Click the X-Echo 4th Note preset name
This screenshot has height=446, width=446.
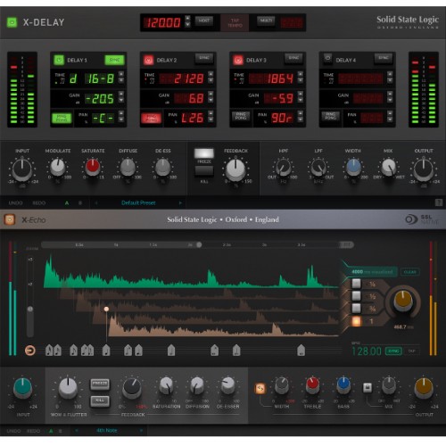point(106,430)
